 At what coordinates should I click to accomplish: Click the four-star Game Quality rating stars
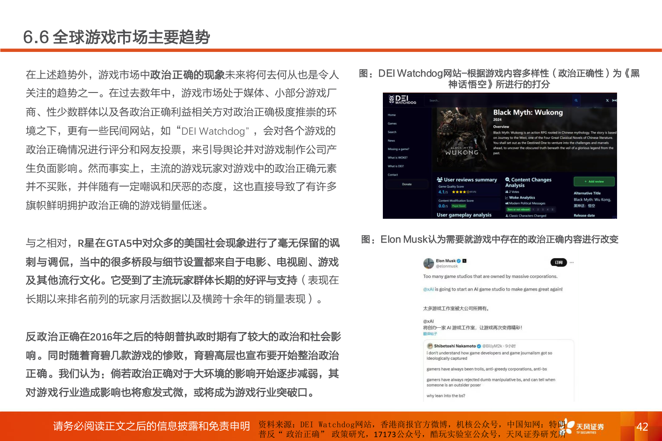tap(461, 192)
